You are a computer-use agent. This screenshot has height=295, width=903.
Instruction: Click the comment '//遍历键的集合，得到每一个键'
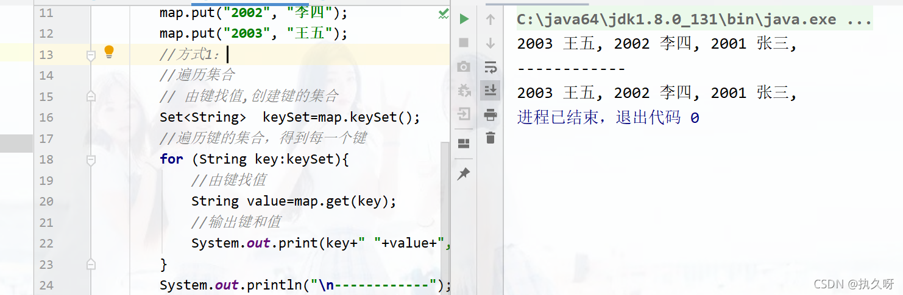click(x=263, y=138)
